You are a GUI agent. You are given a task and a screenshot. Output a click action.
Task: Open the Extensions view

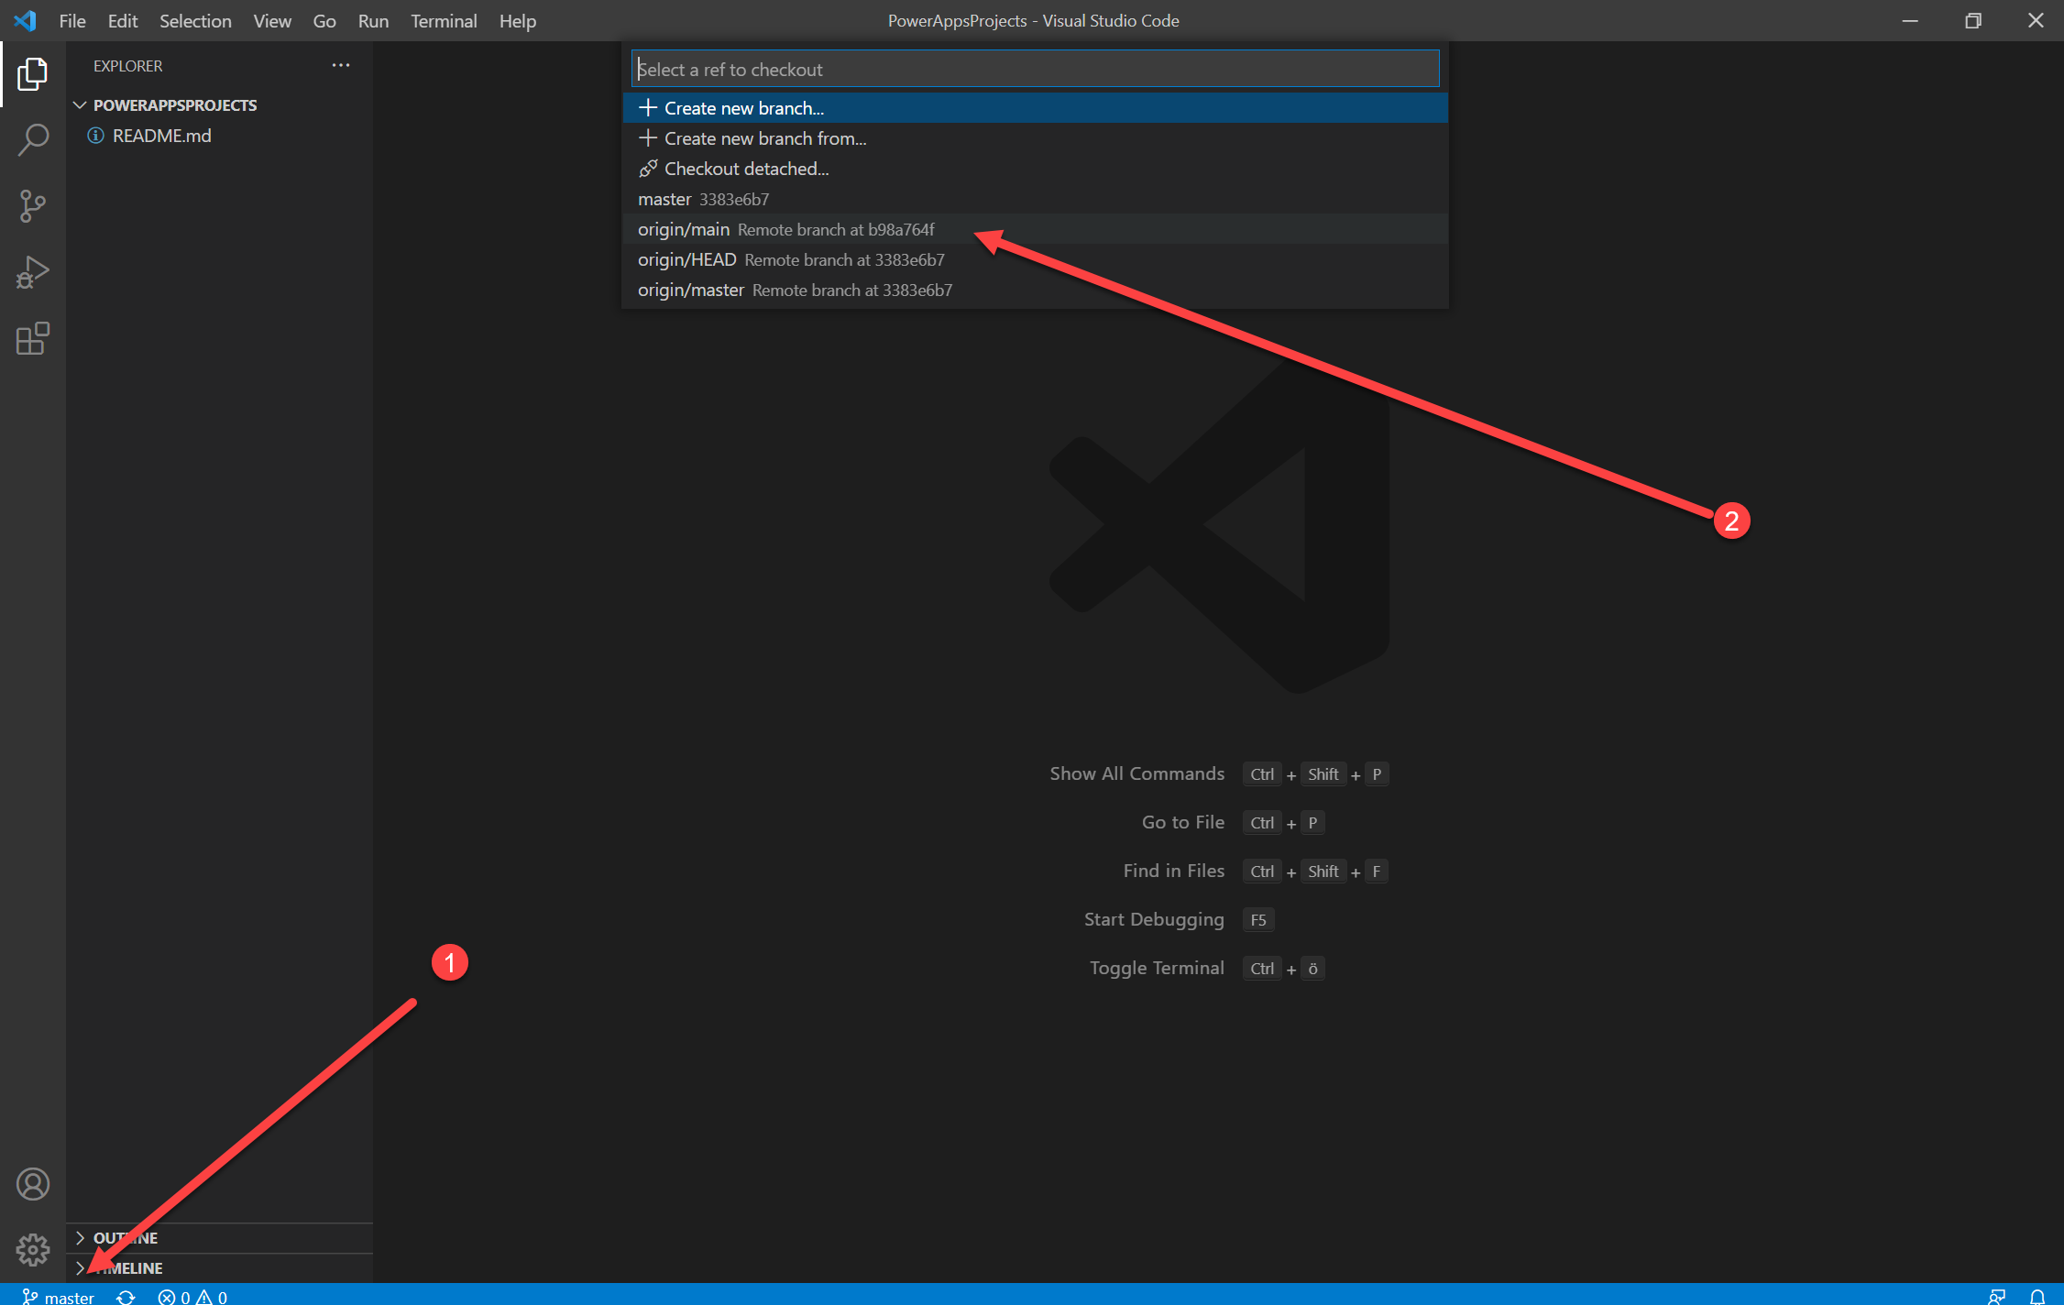(x=33, y=339)
